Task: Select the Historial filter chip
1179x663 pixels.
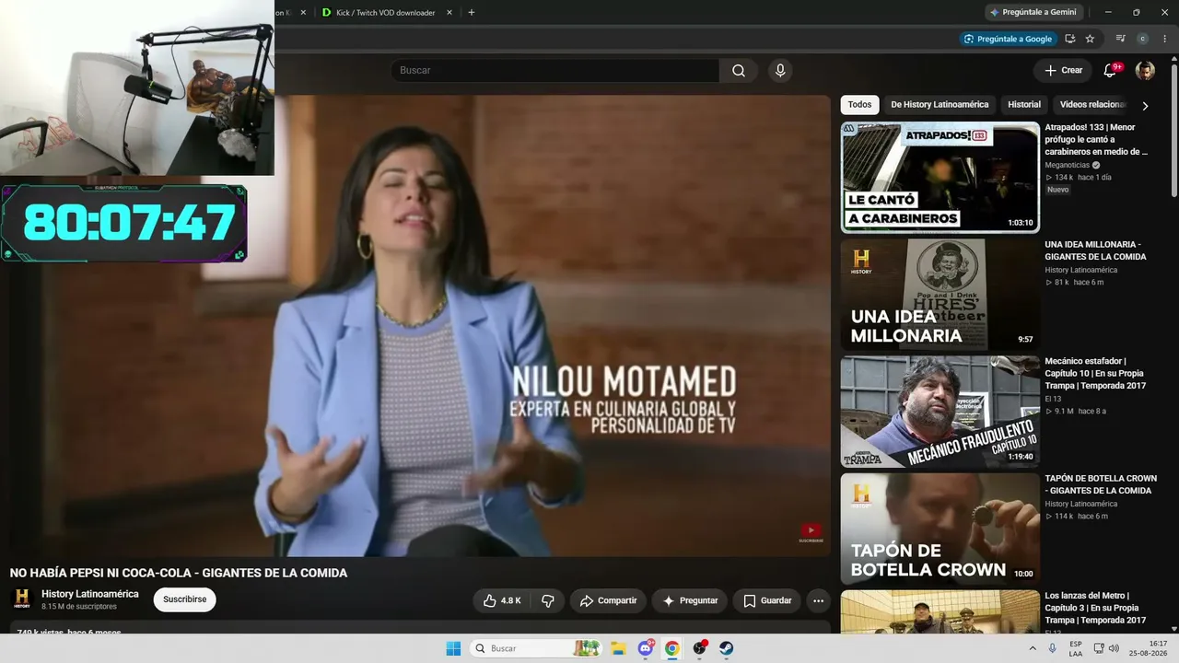Action: click(1024, 105)
